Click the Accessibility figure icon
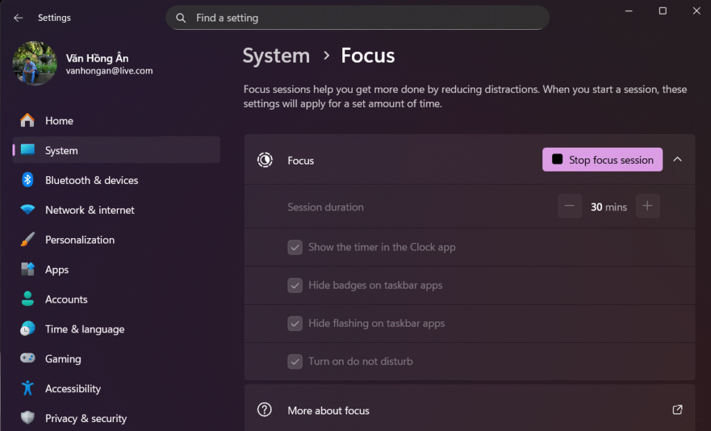Image resolution: width=711 pixels, height=431 pixels. pos(28,389)
